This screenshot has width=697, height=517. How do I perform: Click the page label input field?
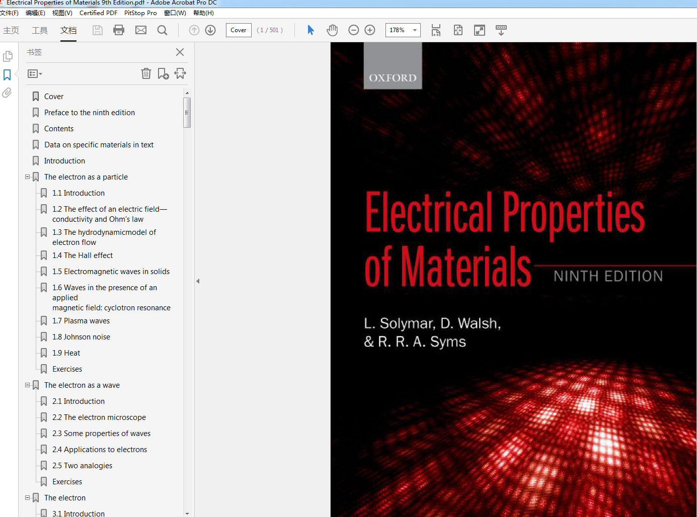click(x=239, y=30)
